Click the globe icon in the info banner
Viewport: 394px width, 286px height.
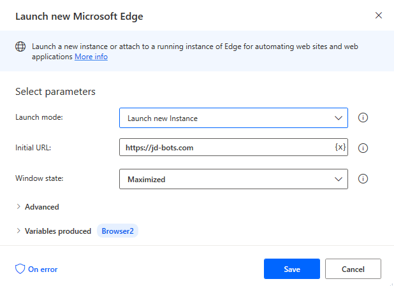[x=20, y=46]
